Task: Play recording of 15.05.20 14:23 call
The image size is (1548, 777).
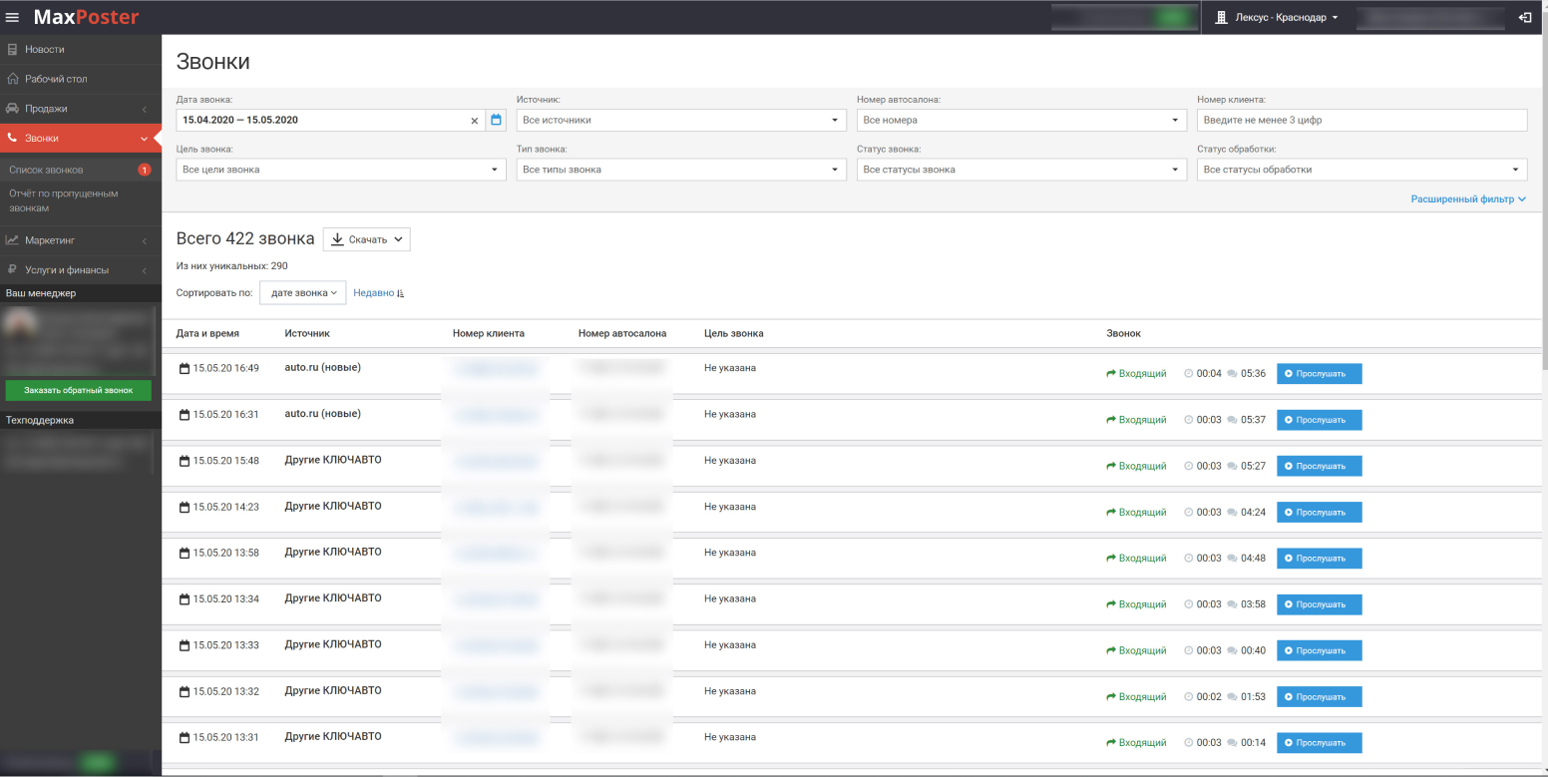Action: pos(1319,512)
